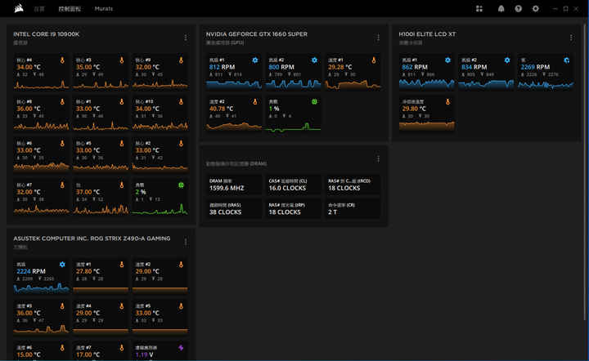Click the motherboard temperature #6 15.00 °C value
Screen dimensions: 589x361
tap(29, 354)
